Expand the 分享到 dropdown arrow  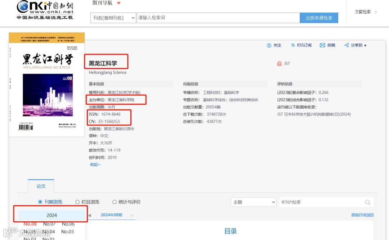click(365, 46)
